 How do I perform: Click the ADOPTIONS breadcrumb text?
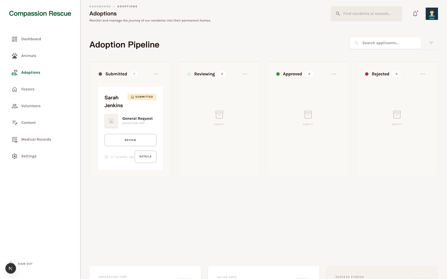tap(127, 6)
